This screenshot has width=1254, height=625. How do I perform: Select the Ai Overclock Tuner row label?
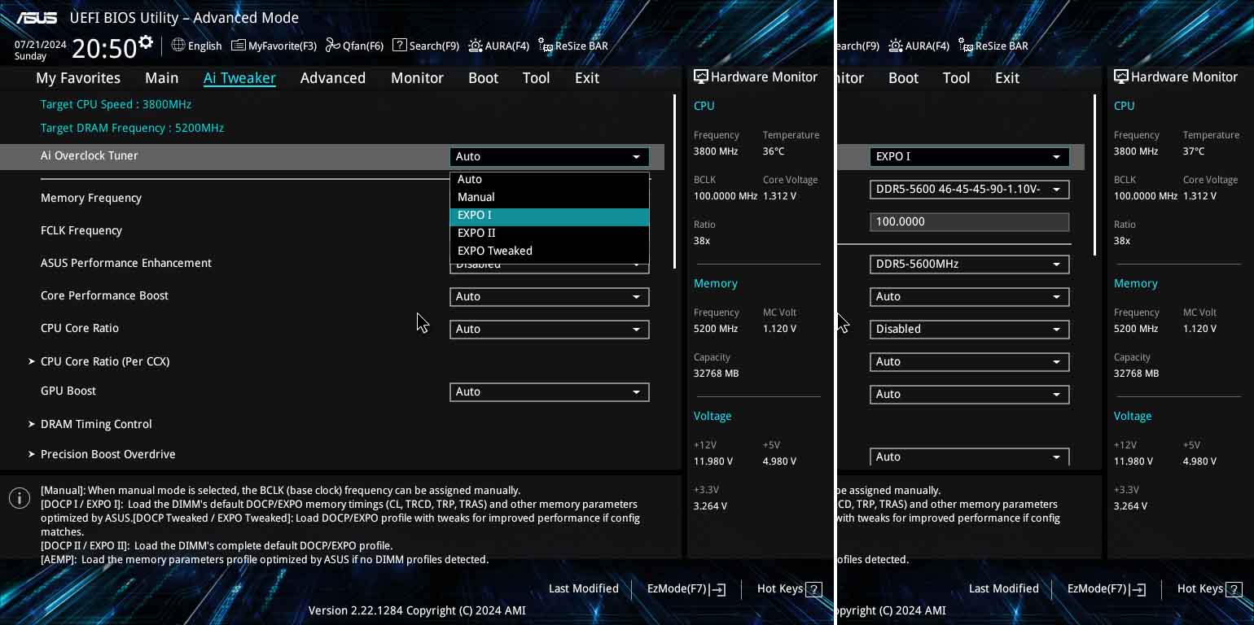tap(90, 155)
